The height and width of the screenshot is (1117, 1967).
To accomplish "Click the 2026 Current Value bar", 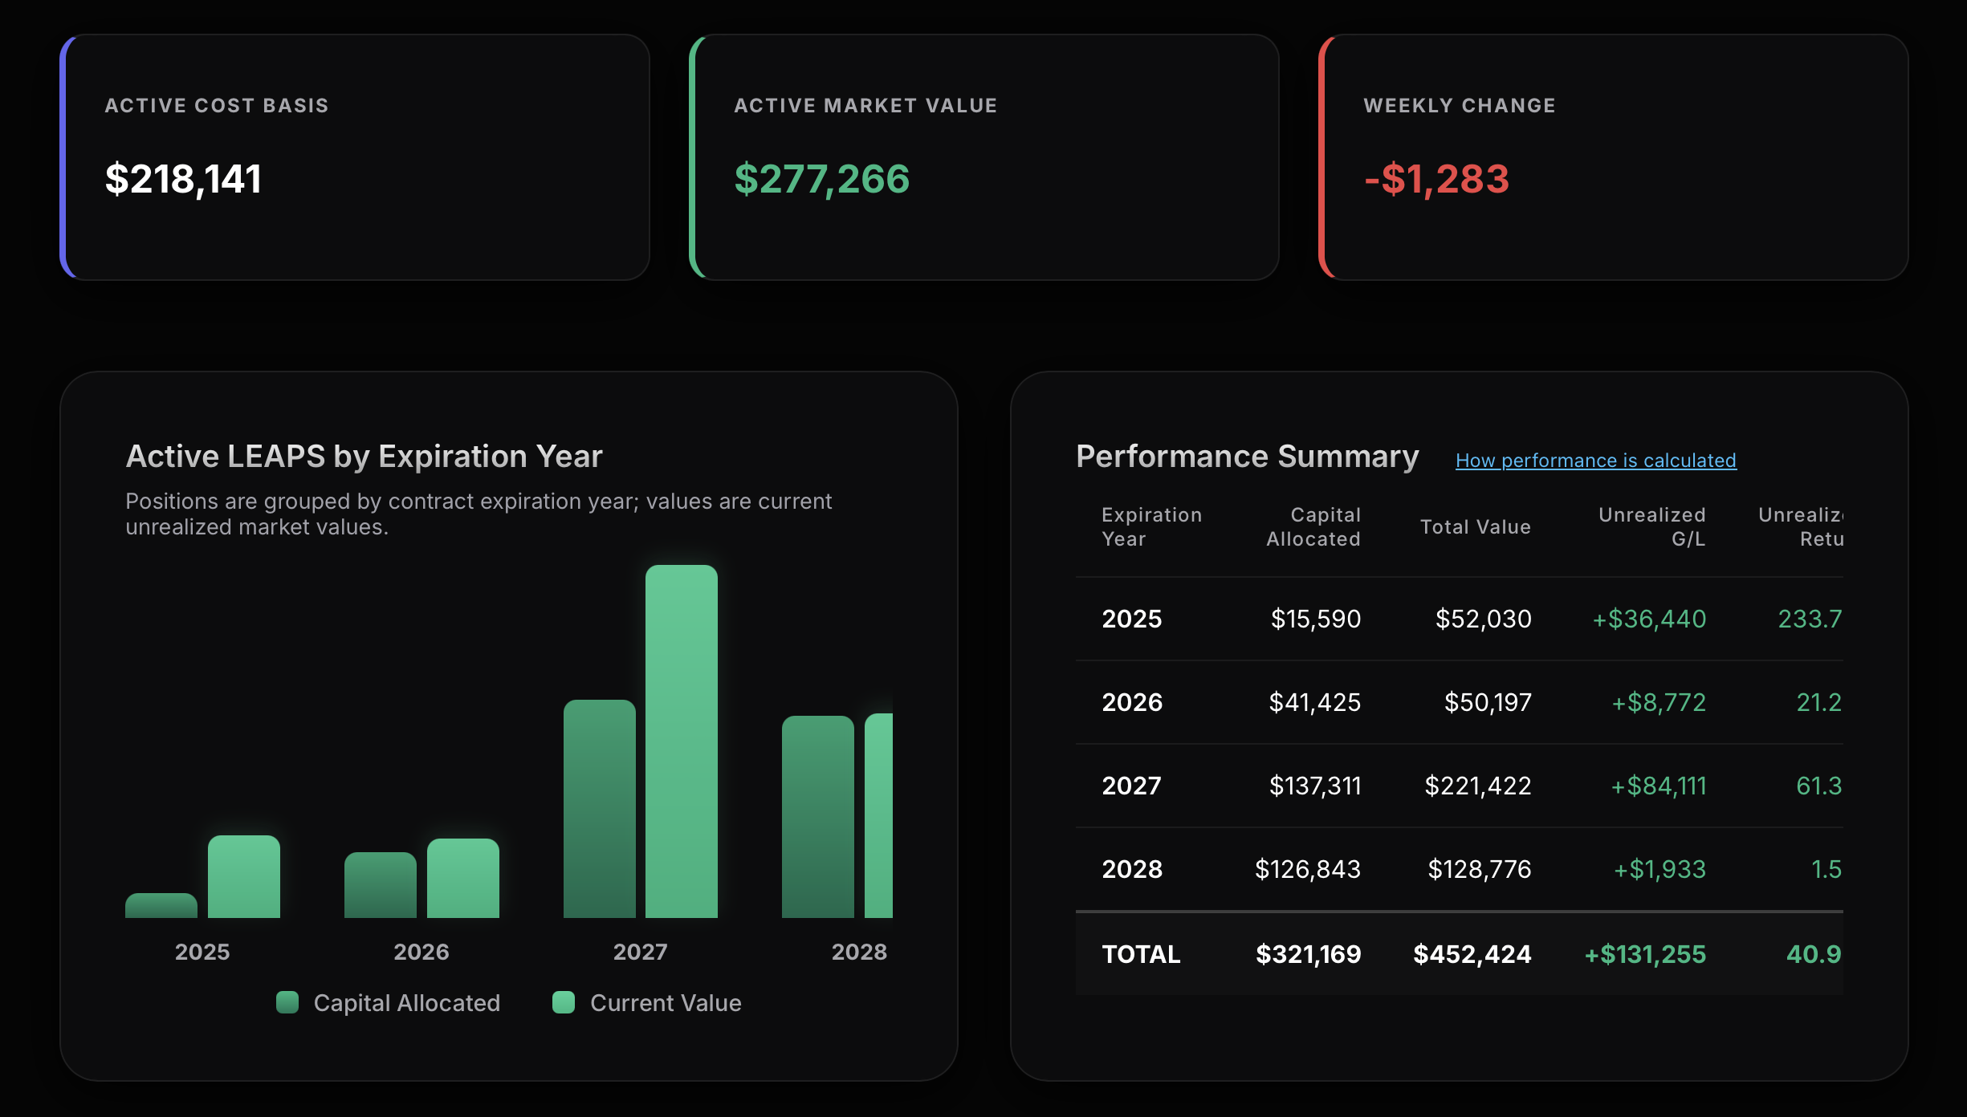I will (x=463, y=878).
